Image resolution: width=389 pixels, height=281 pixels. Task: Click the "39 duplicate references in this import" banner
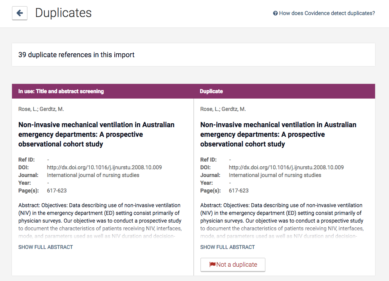pyautogui.click(x=76, y=55)
